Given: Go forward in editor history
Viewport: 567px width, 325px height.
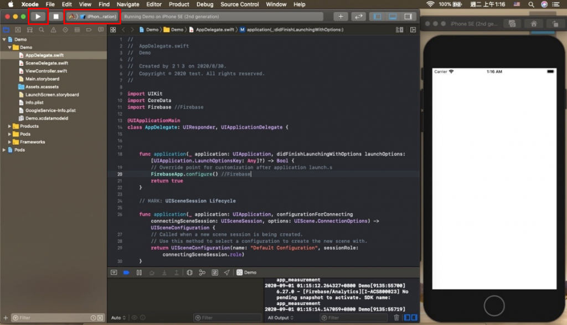Looking at the screenshot, I should click(x=132, y=30).
